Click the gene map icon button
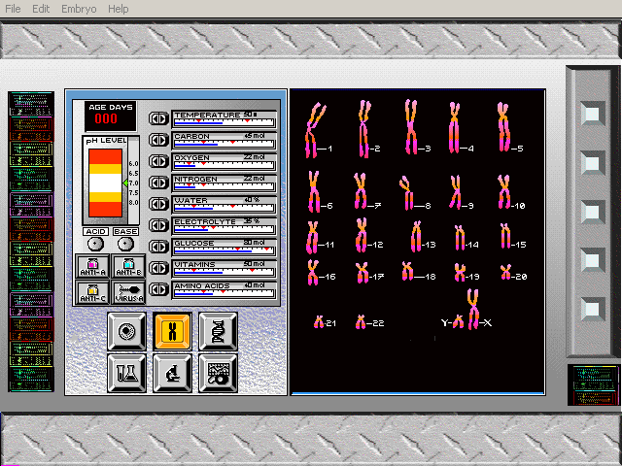The image size is (622, 466). 217,372
